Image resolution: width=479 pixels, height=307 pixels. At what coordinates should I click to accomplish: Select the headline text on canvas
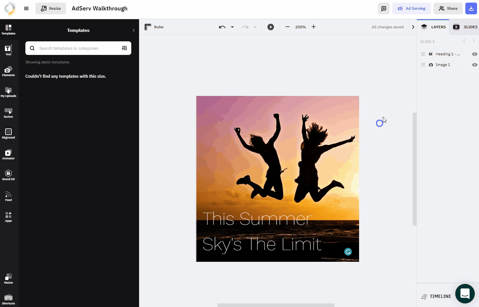point(262,232)
